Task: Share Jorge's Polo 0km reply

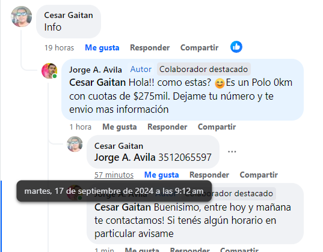Action: (x=217, y=127)
